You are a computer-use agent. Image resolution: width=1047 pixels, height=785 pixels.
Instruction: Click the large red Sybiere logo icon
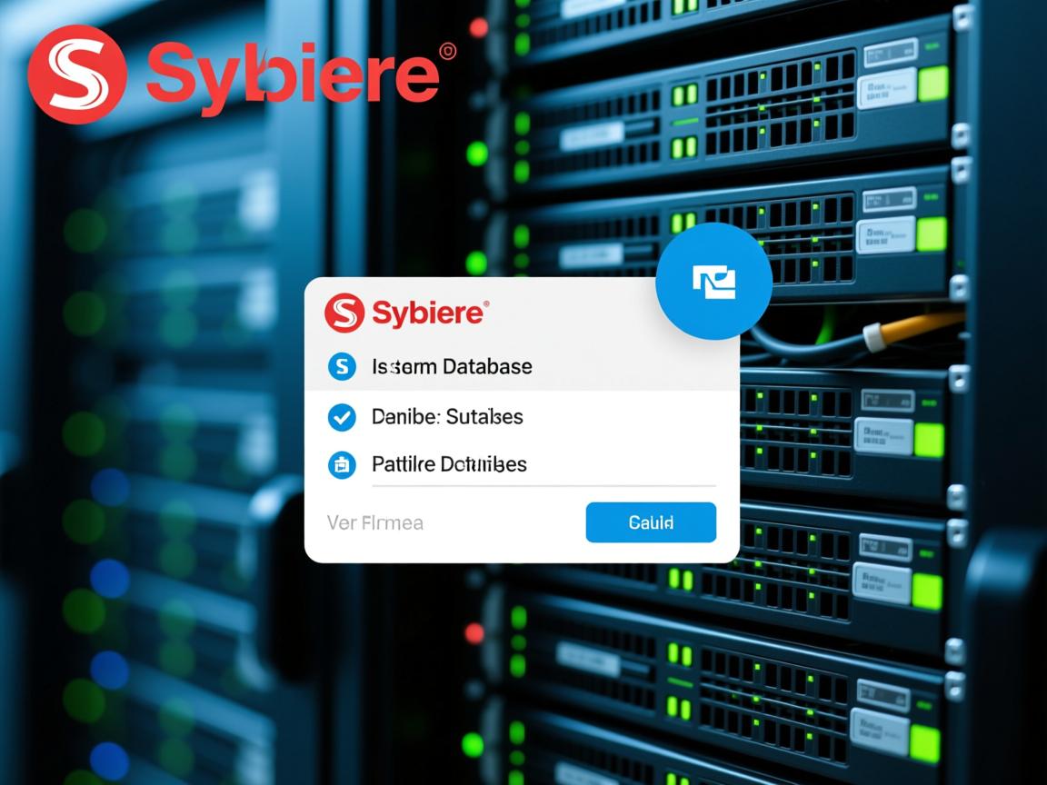(76, 74)
